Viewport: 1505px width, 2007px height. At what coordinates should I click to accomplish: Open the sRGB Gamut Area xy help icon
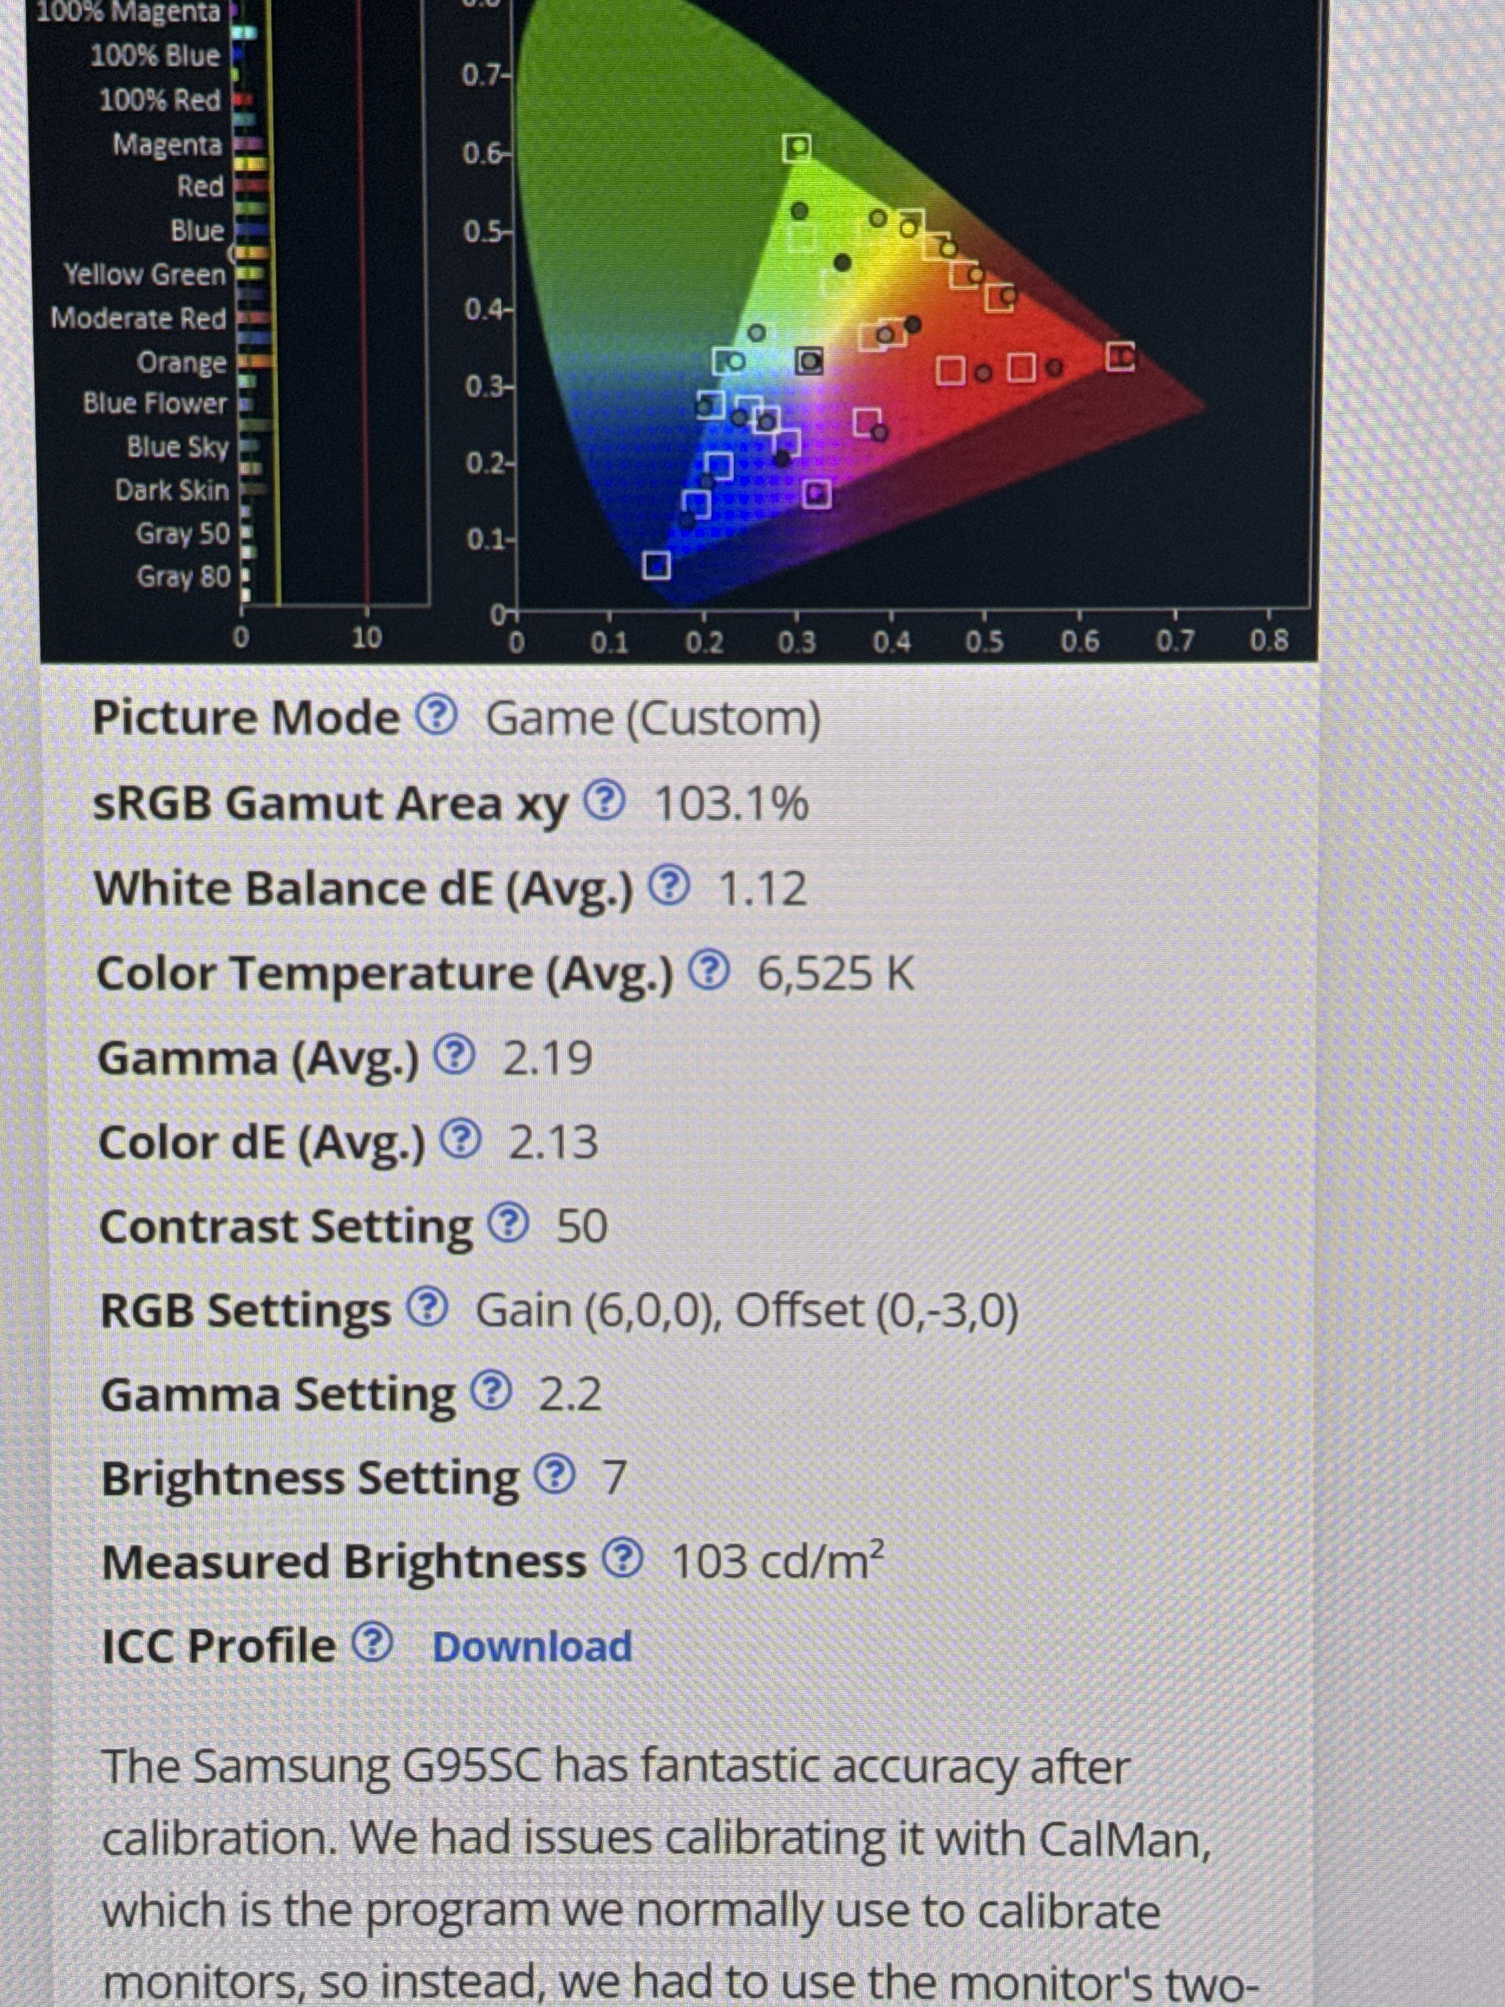(604, 801)
